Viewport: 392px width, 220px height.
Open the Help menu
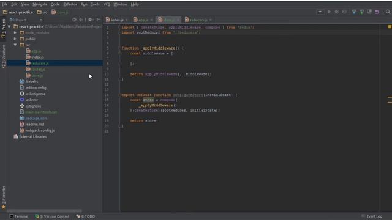tap(135, 4)
